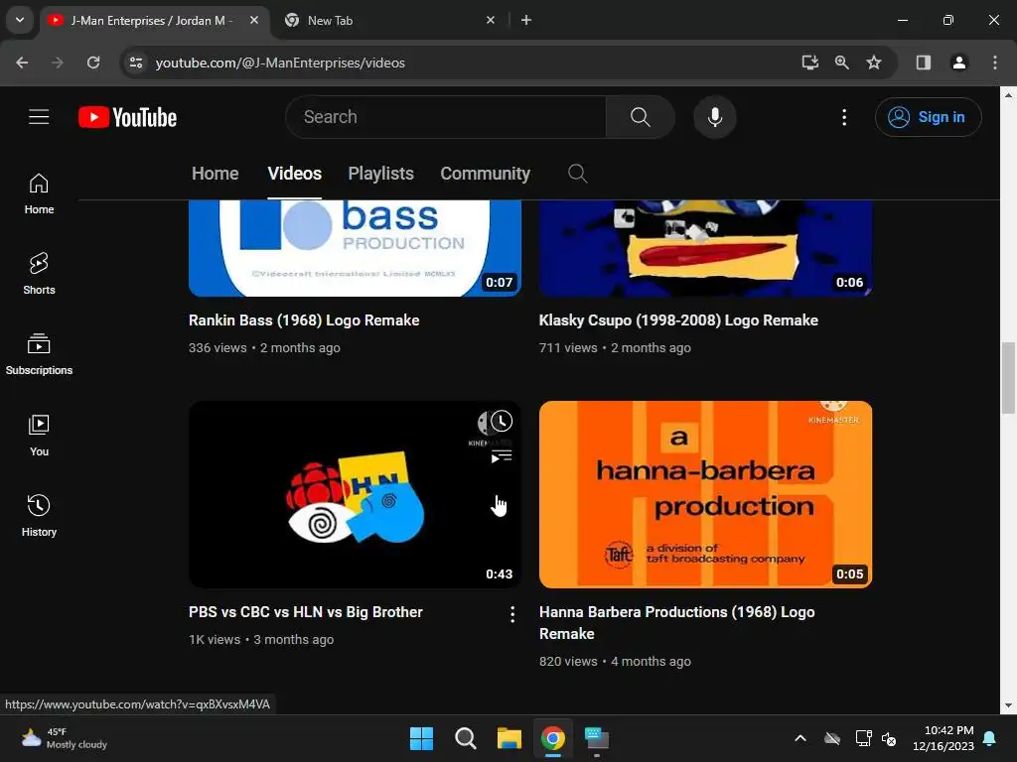Open the notification bell in system tray
Image resolution: width=1017 pixels, height=762 pixels.
pos(990,738)
